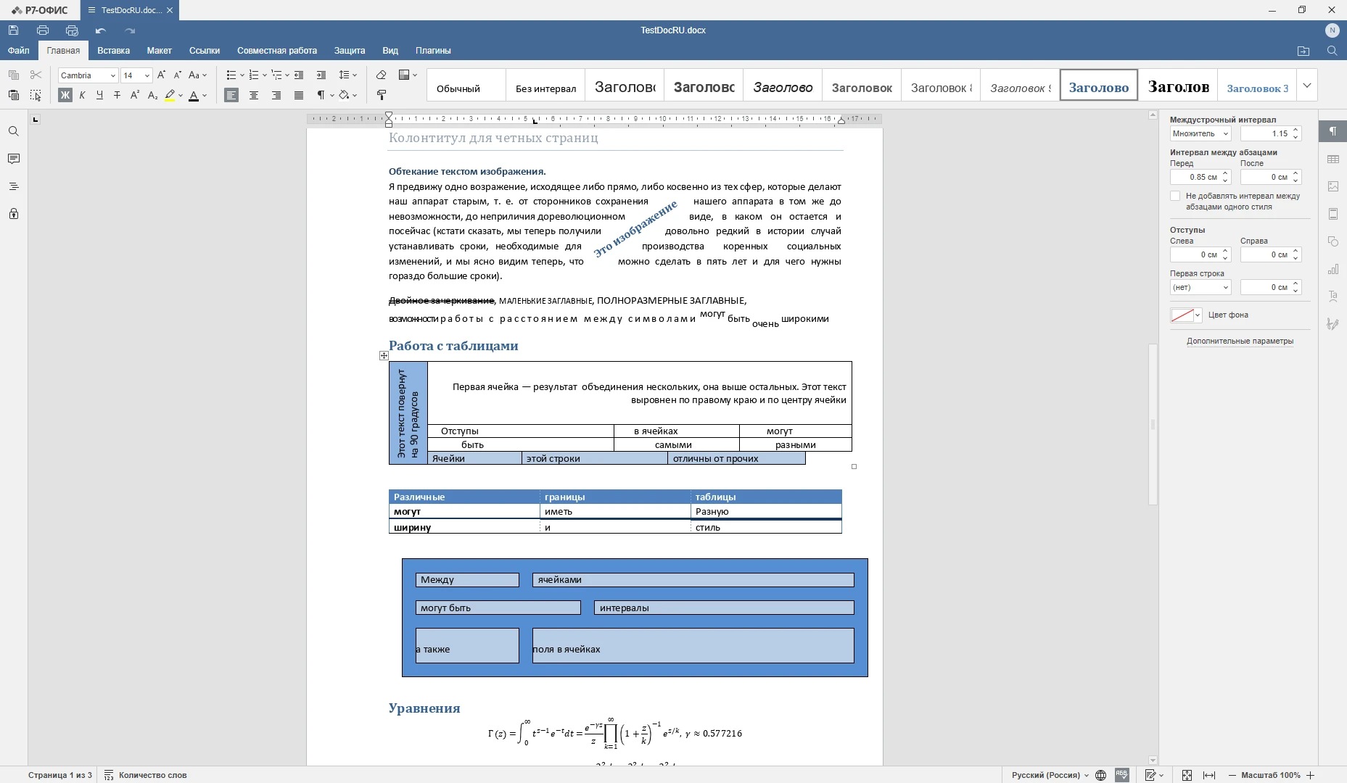The height and width of the screenshot is (783, 1347).
Task: Open shape settings in right sidebar
Action: click(x=1333, y=241)
